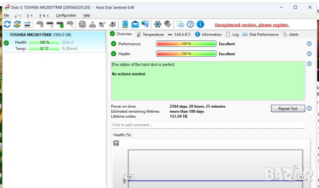
Task: Click the help icon beside Performance bar
Action: coord(309,43)
